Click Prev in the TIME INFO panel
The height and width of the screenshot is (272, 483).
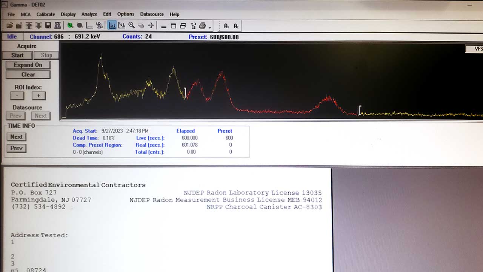click(16, 148)
